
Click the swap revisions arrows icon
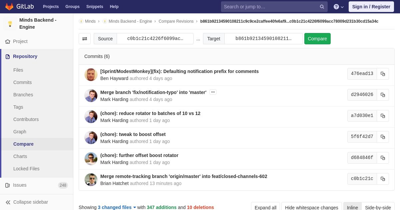pos(85,39)
